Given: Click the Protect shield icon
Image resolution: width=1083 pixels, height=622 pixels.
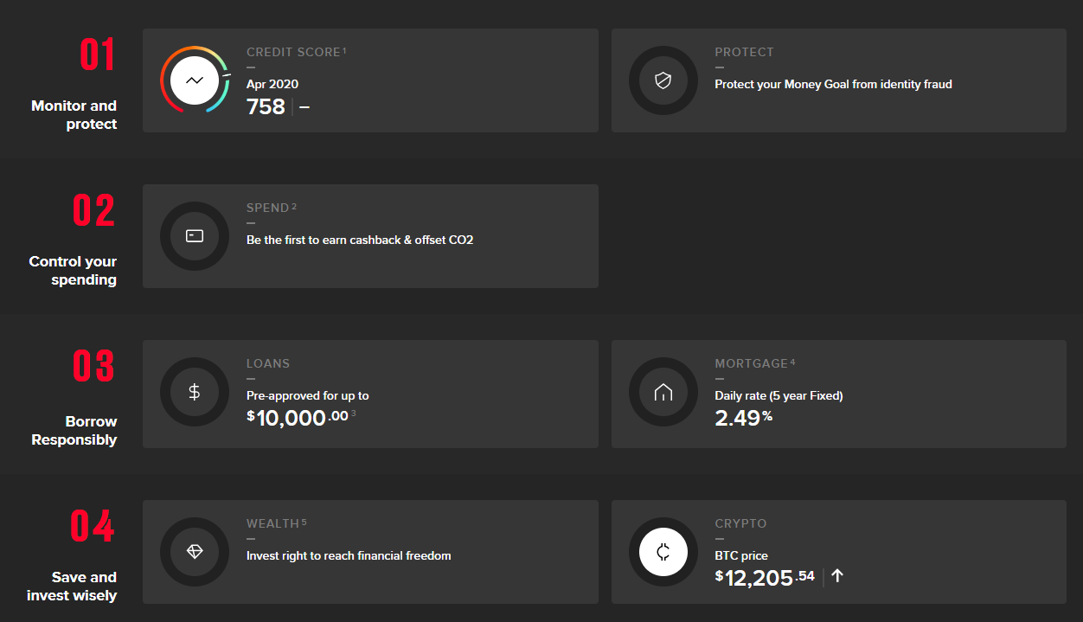Looking at the screenshot, I should [663, 80].
